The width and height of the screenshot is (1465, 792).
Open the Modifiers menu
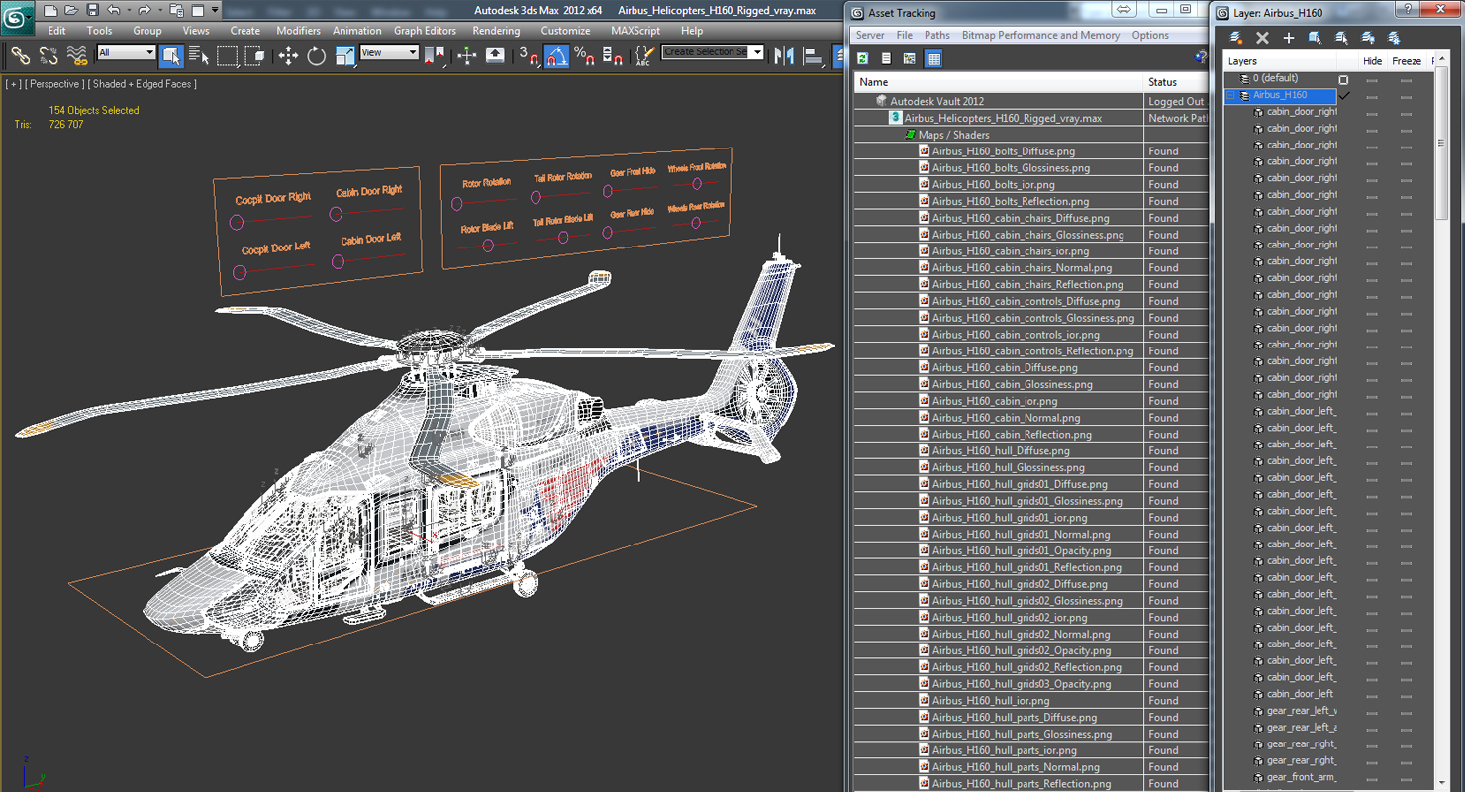pos(298,31)
